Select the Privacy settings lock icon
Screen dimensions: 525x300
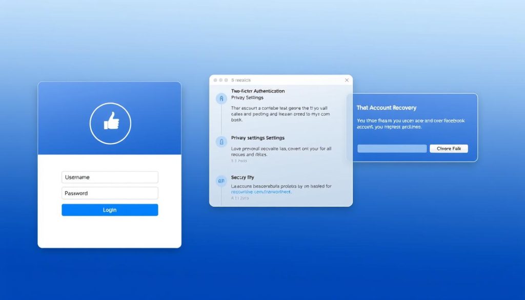coord(221,142)
